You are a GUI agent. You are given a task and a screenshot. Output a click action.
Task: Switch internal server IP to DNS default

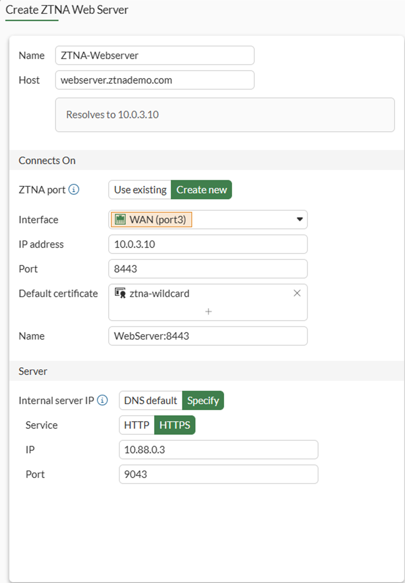coord(151,400)
